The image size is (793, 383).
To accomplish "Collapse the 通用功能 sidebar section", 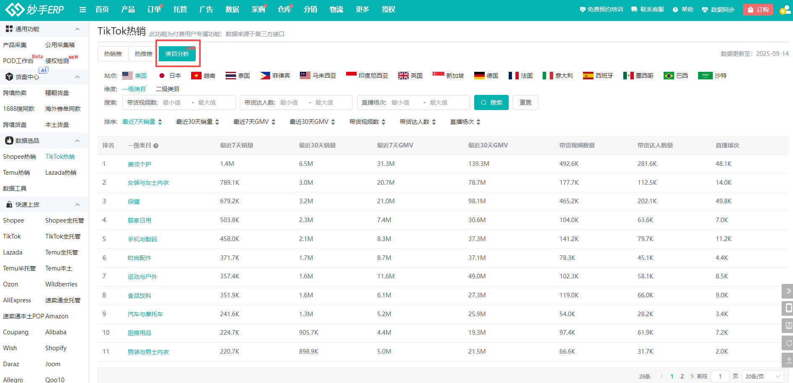I will tap(77, 29).
